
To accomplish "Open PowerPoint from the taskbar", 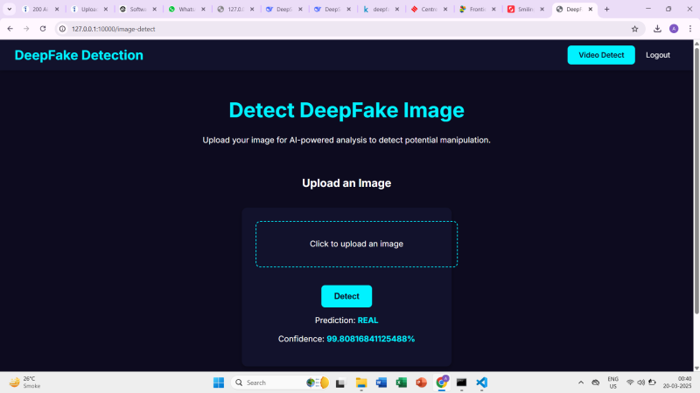I will (421, 383).
